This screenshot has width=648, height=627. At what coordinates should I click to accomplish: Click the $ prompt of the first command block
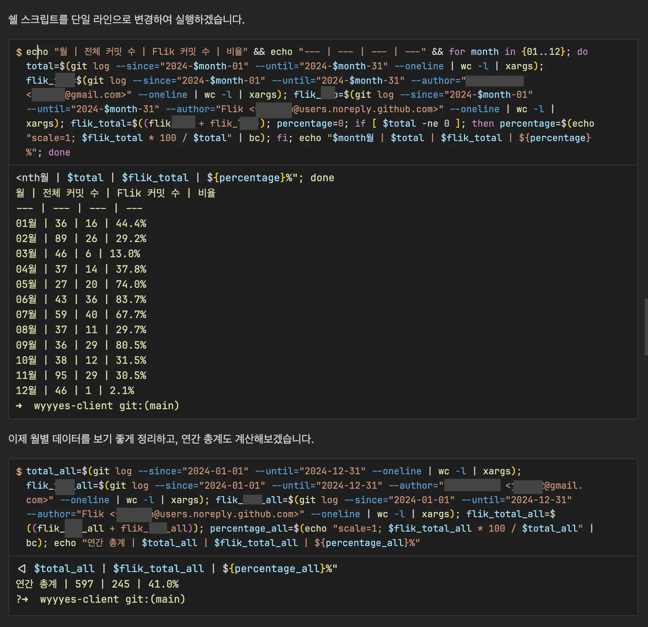point(19,52)
